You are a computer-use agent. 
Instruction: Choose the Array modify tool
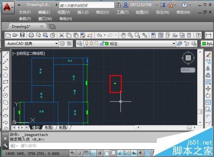pyautogui.click(x=208, y=82)
